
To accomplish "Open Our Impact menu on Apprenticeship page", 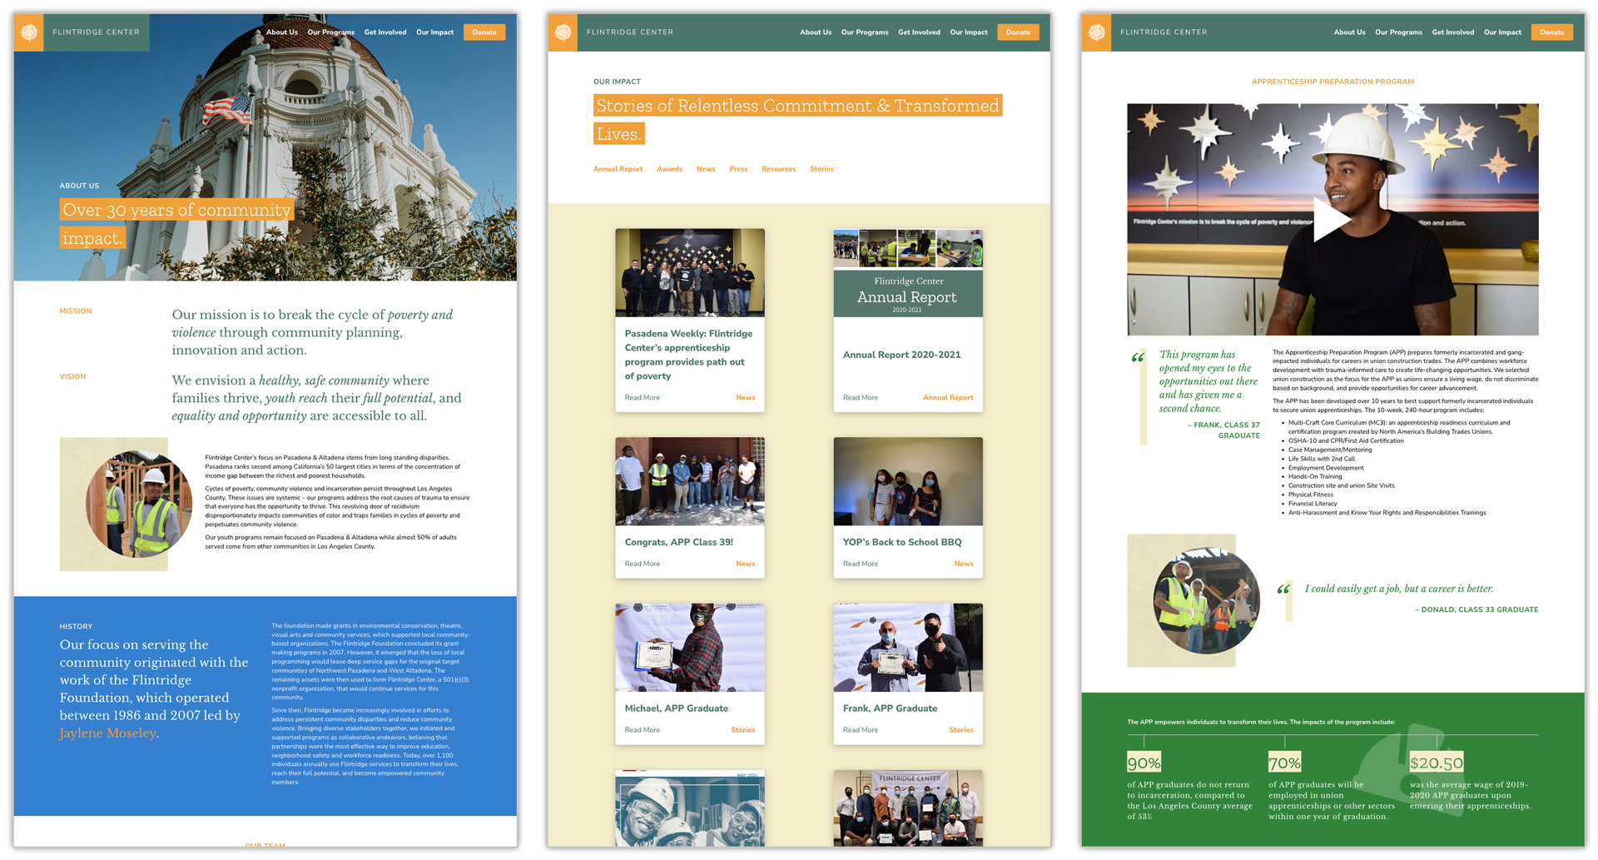I will 1502,32.
